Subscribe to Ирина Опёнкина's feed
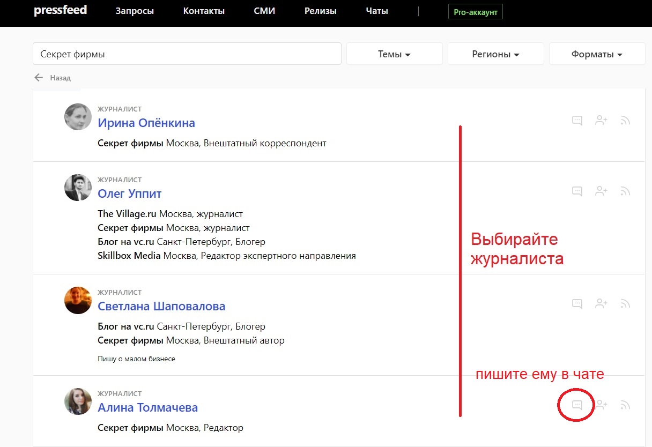 (625, 121)
